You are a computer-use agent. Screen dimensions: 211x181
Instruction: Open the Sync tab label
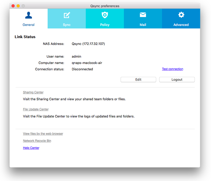(67, 25)
